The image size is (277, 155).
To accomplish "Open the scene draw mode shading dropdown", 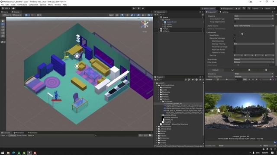I will point(111,15).
